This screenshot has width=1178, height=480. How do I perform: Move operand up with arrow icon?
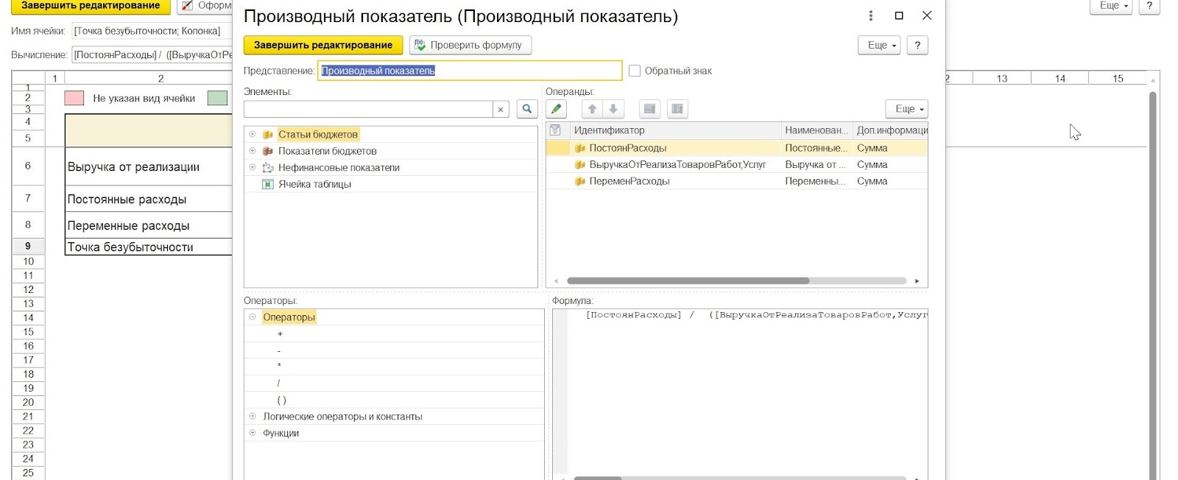(x=592, y=109)
